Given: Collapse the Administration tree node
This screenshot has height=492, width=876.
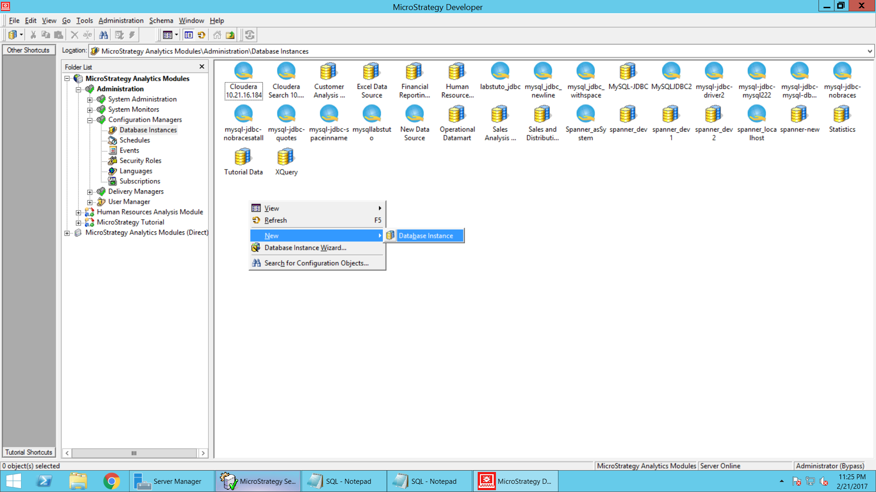Looking at the screenshot, I should coord(78,89).
